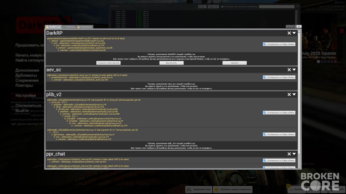Open Дополнения in main menu
This screenshot has width=346, height=194.
[27, 70]
